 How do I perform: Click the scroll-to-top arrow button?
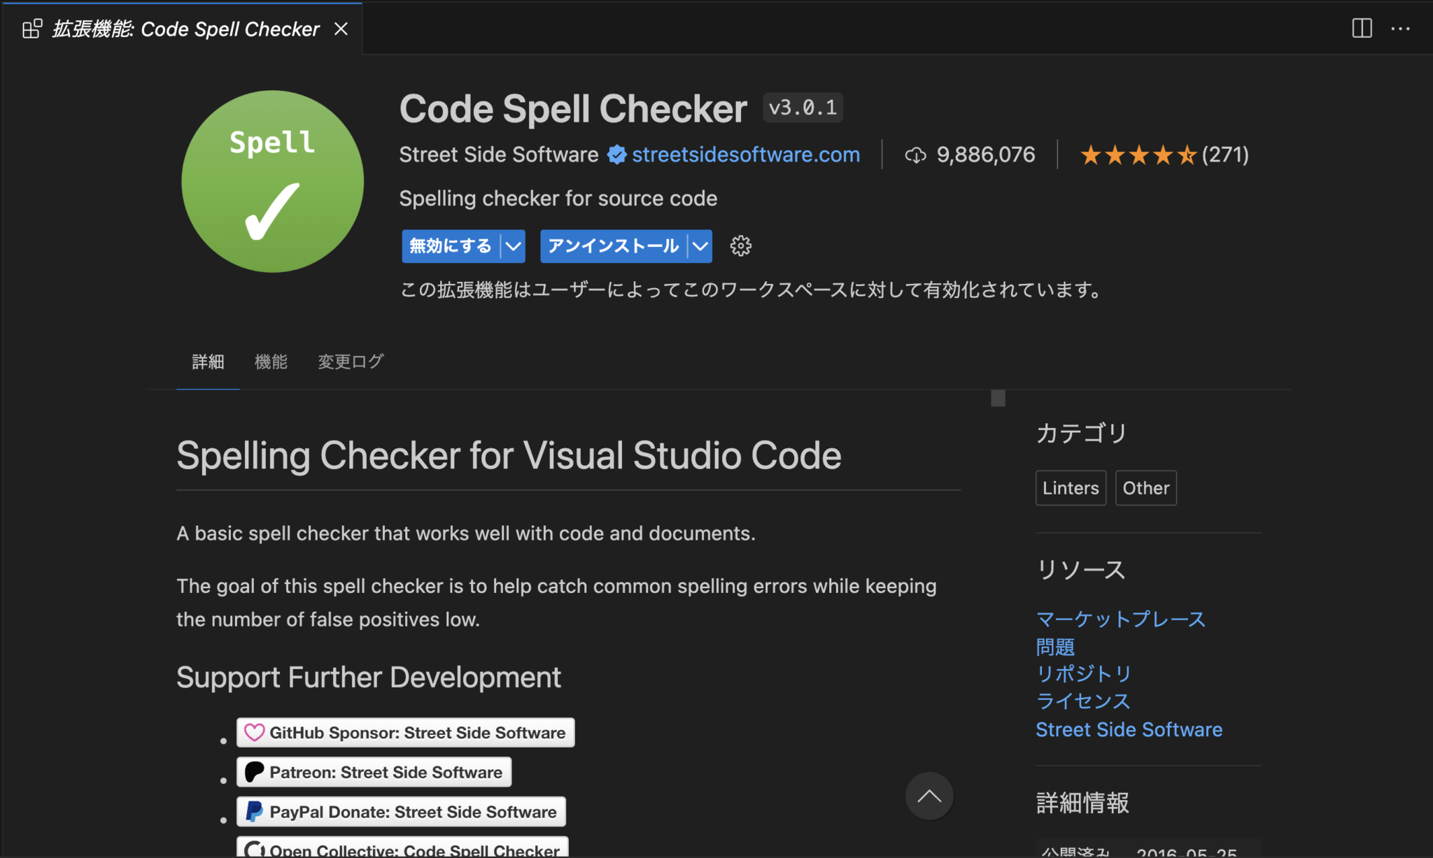tap(929, 796)
